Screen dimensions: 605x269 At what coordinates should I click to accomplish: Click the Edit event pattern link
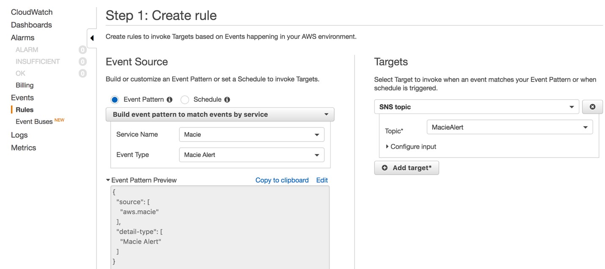(x=322, y=180)
